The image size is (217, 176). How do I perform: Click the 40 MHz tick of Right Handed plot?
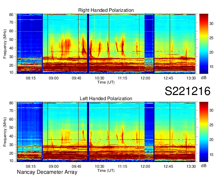click(11, 48)
